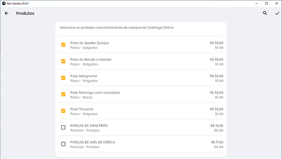Check PORÇÃO DE AIPIM FRITO checkbox
282x159 pixels.
pos(63,127)
